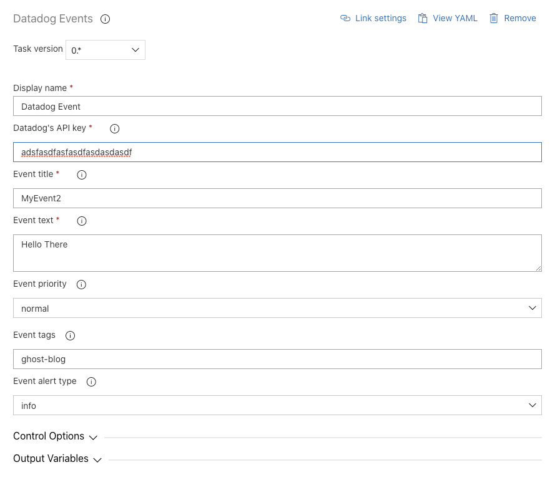Screen dimensions: 555x480
Task: Click the Event priority info icon
Action: coord(81,284)
